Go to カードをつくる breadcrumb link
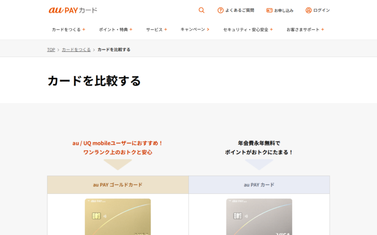This screenshot has height=235, width=377. click(76, 49)
